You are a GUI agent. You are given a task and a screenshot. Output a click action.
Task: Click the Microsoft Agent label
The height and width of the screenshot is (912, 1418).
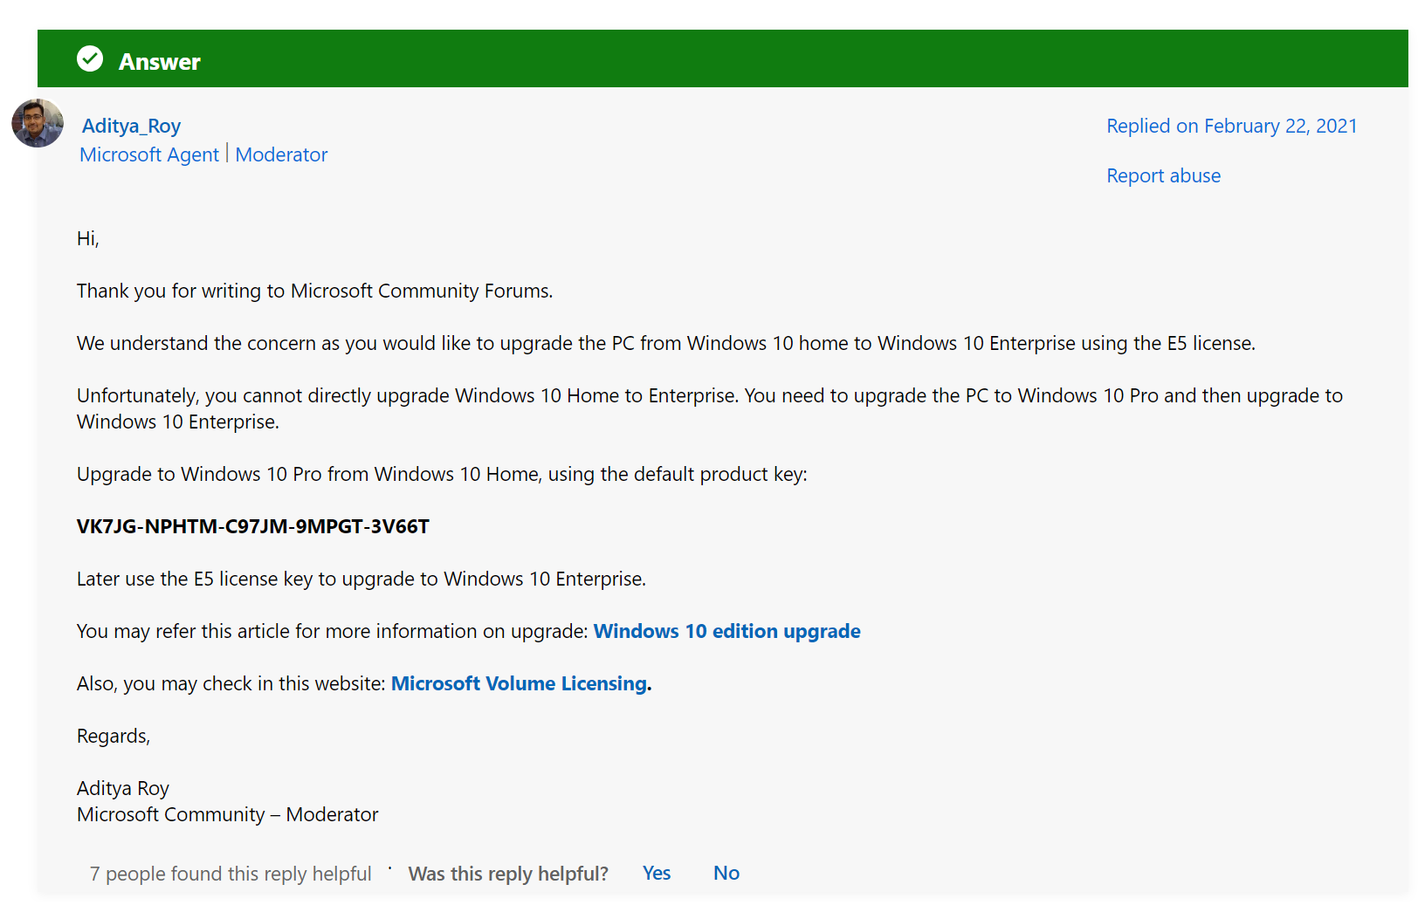[149, 154]
